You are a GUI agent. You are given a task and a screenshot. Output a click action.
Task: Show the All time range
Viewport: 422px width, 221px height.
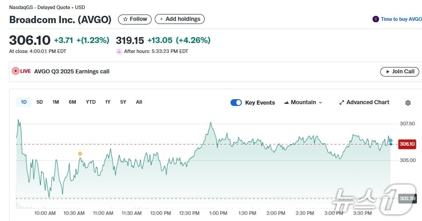pos(139,102)
